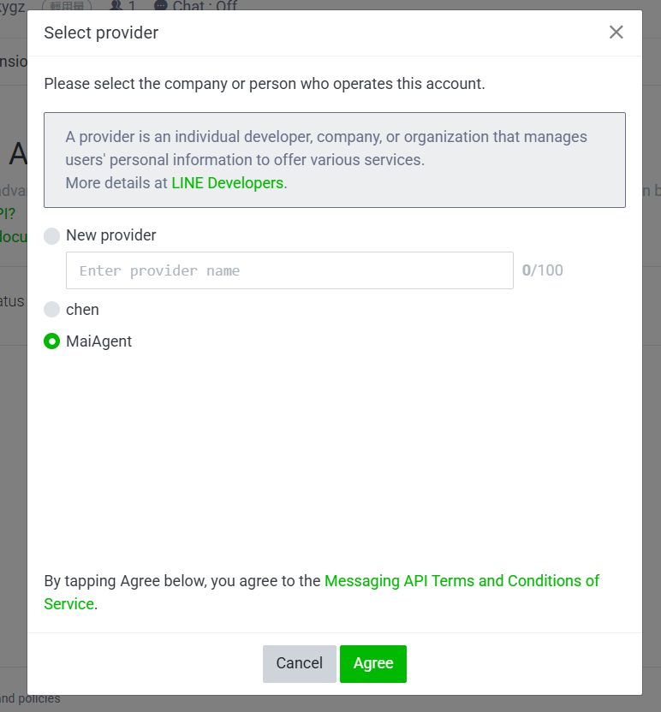Select the New provider radio button

[52, 236]
